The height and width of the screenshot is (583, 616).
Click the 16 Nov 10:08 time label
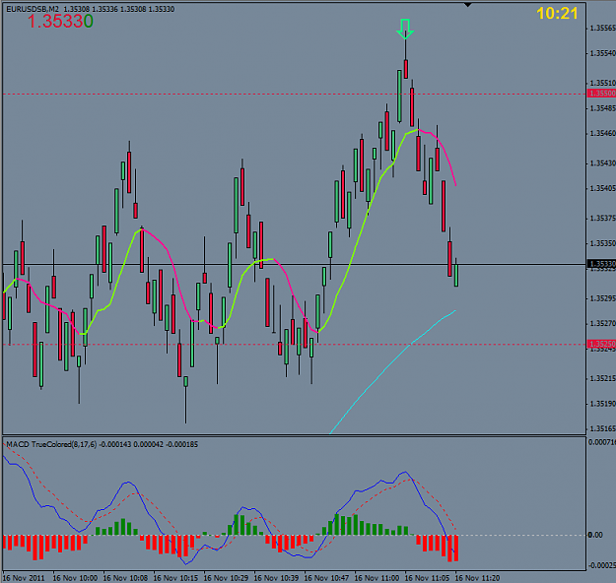(125, 578)
